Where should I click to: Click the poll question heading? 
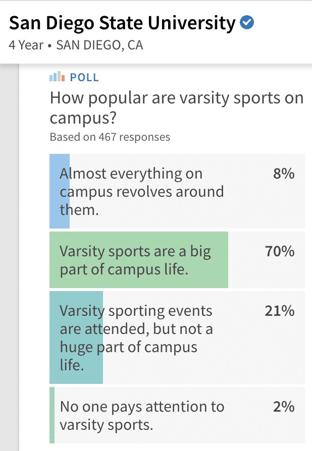coord(177,108)
